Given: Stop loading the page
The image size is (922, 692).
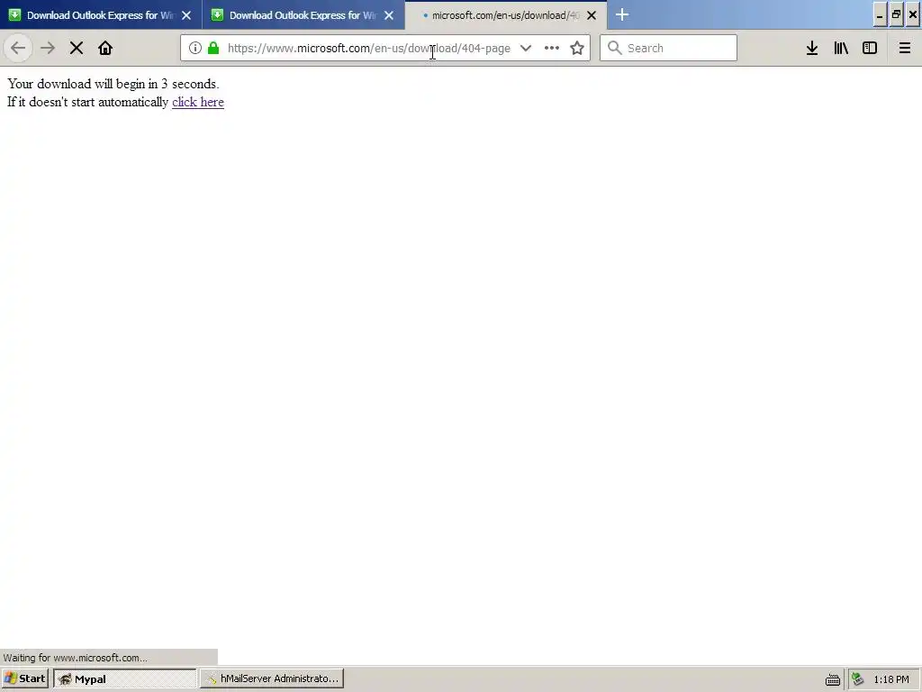Looking at the screenshot, I should pos(77,48).
